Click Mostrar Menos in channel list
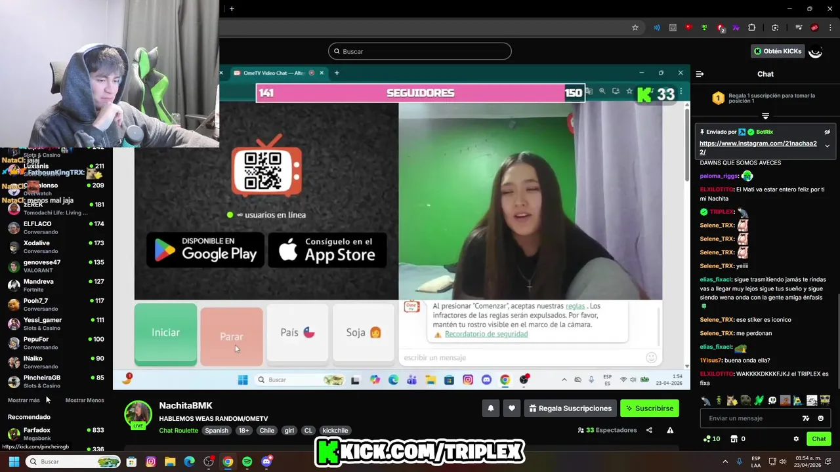The width and height of the screenshot is (840, 472). [x=85, y=400]
